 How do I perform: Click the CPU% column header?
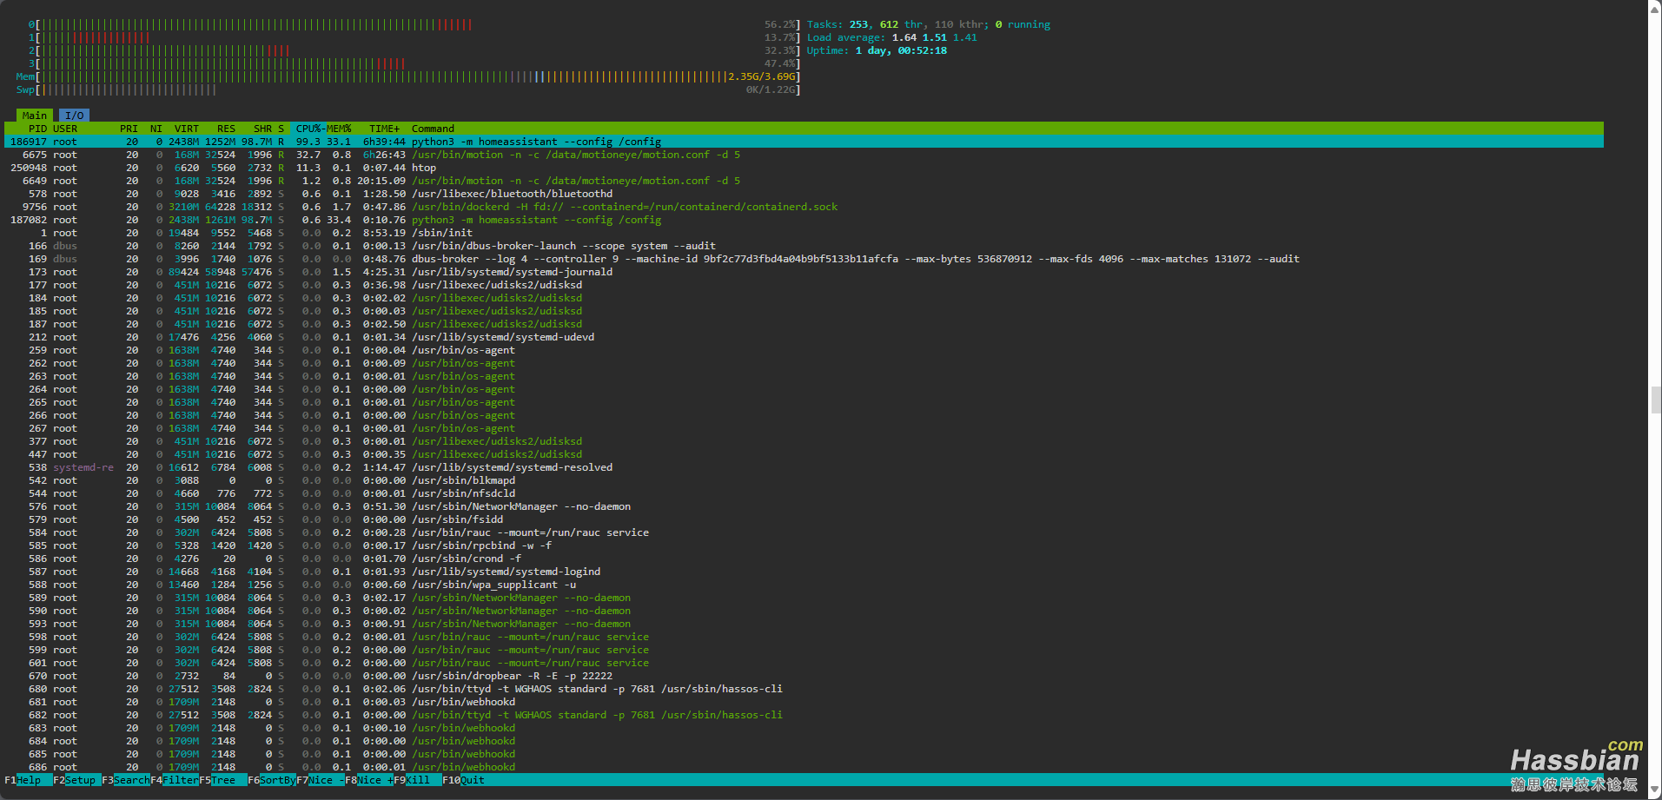click(308, 129)
